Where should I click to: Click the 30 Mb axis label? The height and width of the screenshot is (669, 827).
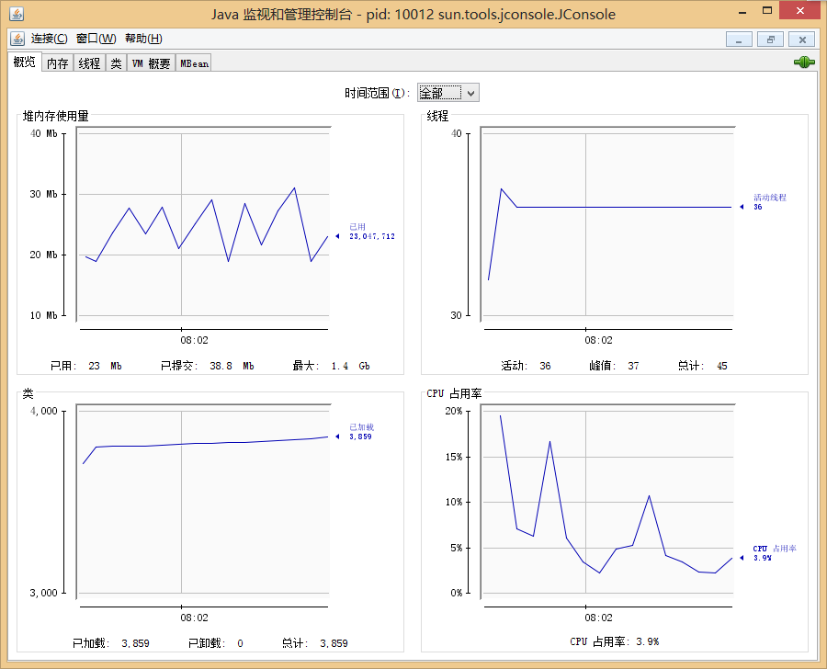[x=44, y=194]
